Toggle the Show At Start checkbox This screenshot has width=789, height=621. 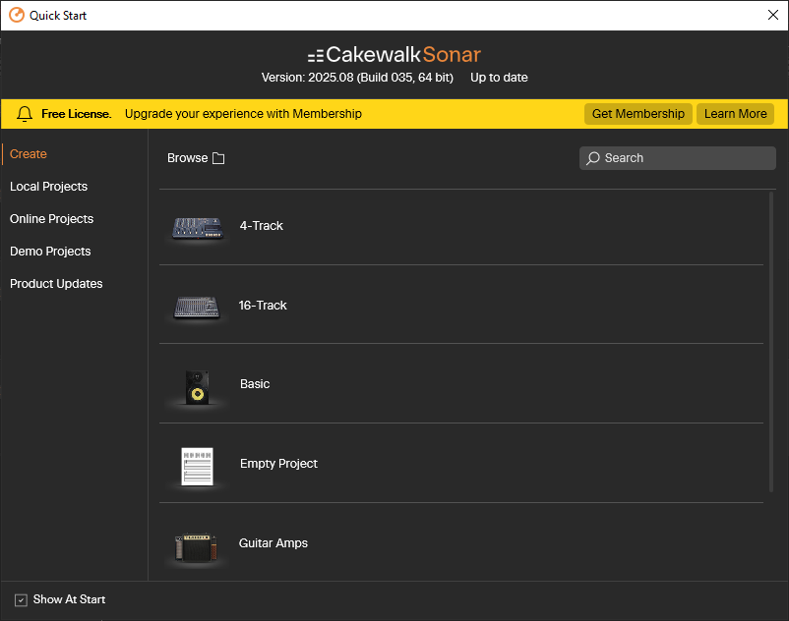click(x=21, y=600)
